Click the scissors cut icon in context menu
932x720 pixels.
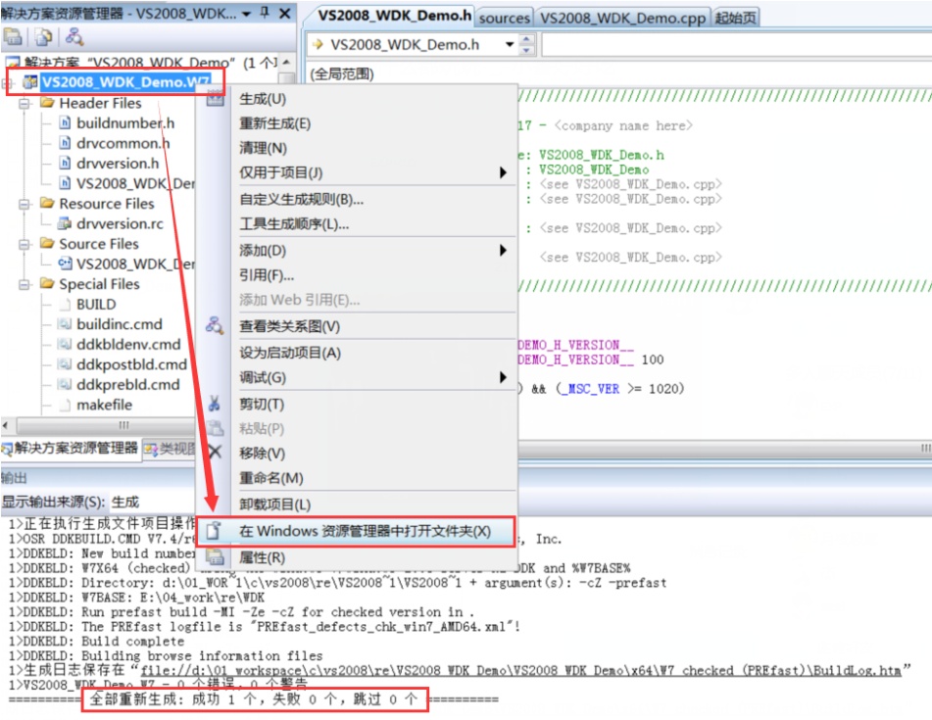(215, 404)
